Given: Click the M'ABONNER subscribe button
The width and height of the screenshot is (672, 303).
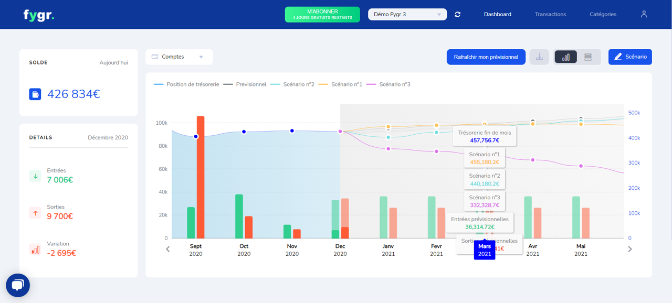Looking at the screenshot, I should click(322, 14).
